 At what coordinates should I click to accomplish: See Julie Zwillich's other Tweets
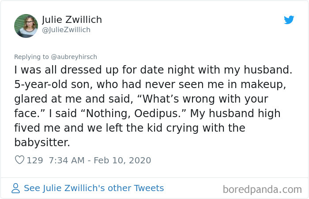pyautogui.click(x=94, y=188)
